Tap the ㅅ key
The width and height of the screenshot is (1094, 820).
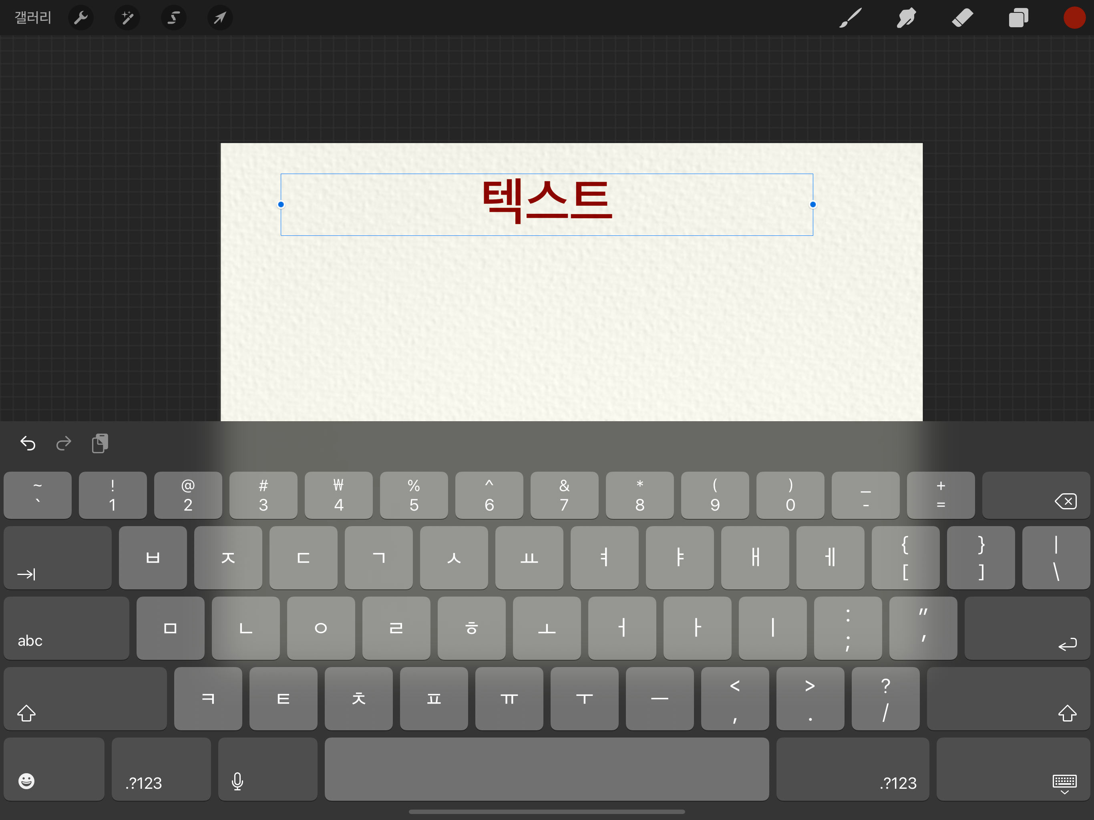(x=454, y=557)
